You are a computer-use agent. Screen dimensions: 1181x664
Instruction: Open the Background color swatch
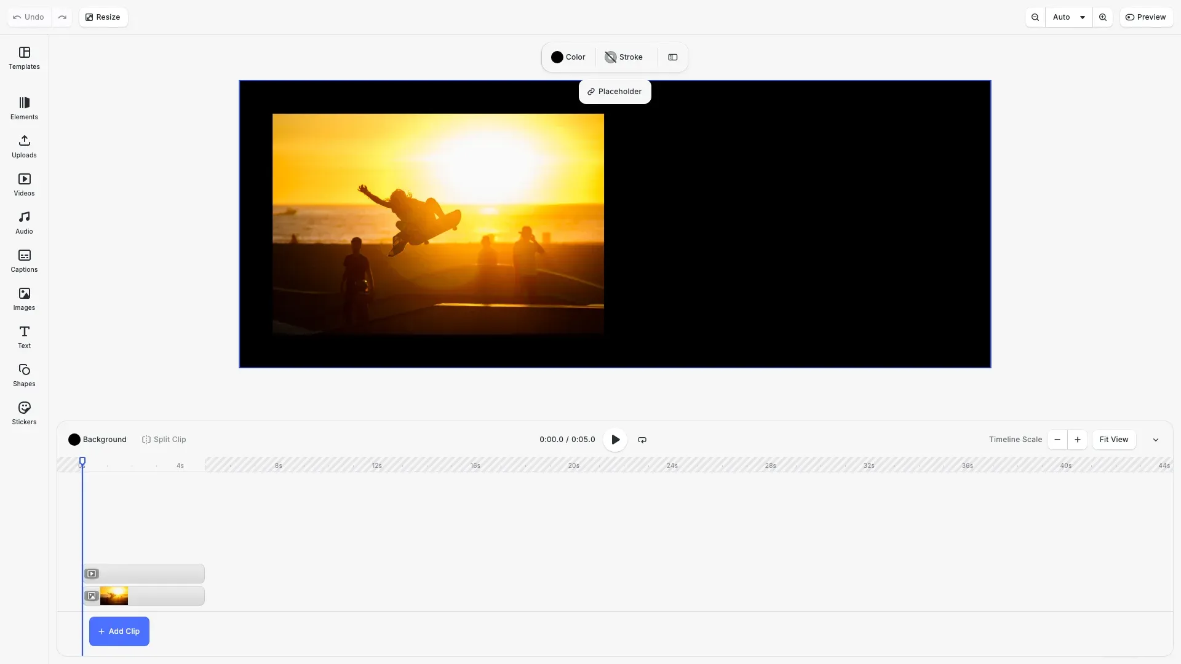click(74, 440)
